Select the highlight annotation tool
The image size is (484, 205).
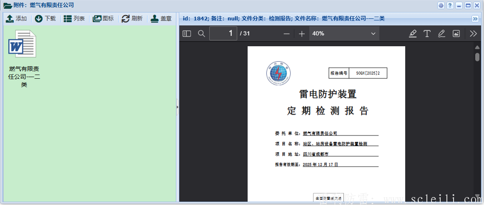coord(413,34)
